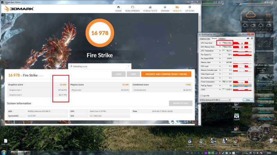Open CINEBENCH R15 desktop shortcut
This screenshot has width=277, height=155.
[x=236, y=106]
